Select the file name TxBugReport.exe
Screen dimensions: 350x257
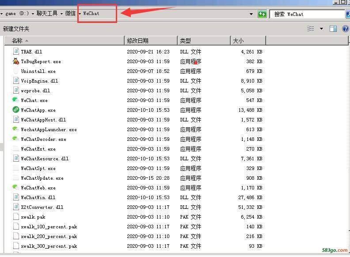pos(41,61)
